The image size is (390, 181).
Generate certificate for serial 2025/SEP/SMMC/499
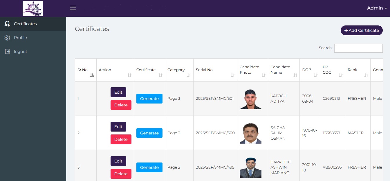point(149,167)
